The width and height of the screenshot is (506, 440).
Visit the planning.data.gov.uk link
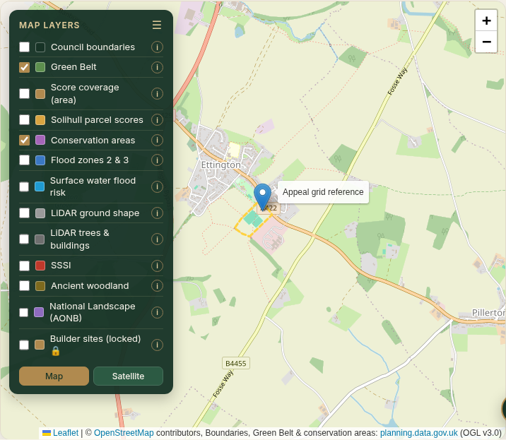coord(419,433)
